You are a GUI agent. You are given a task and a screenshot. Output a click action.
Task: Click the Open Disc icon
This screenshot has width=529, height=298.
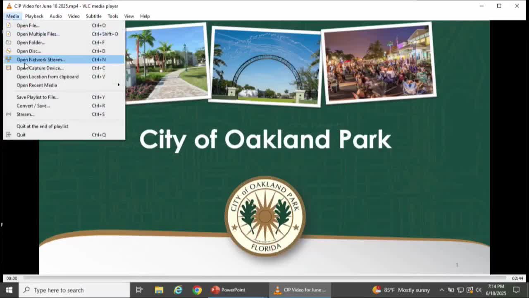8,51
